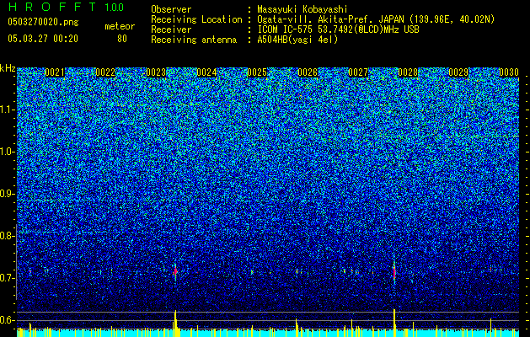Click the 1.0 kHz axis label
This screenshot has height=337, width=530.
(x=8, y=152)
